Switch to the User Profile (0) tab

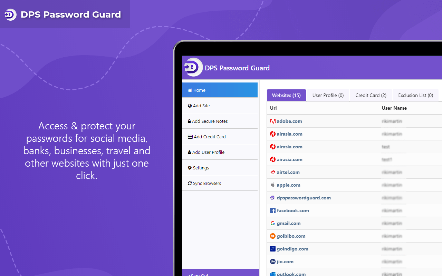[328, 95]
